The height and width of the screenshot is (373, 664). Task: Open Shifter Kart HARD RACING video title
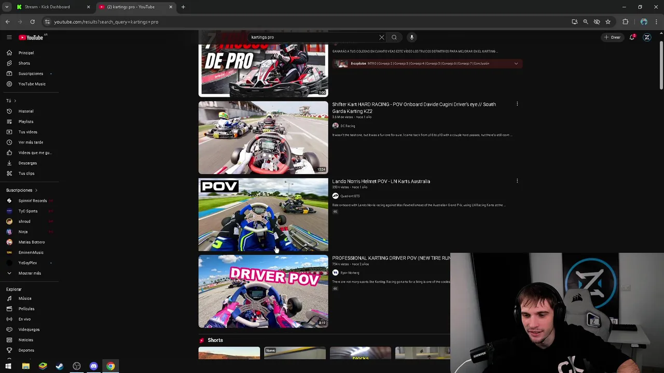pyautogui.click(x=414, y=107)
